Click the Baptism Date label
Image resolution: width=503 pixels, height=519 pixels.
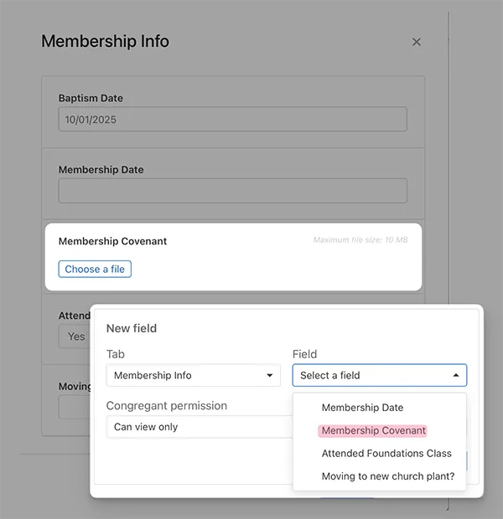point(91,98)
